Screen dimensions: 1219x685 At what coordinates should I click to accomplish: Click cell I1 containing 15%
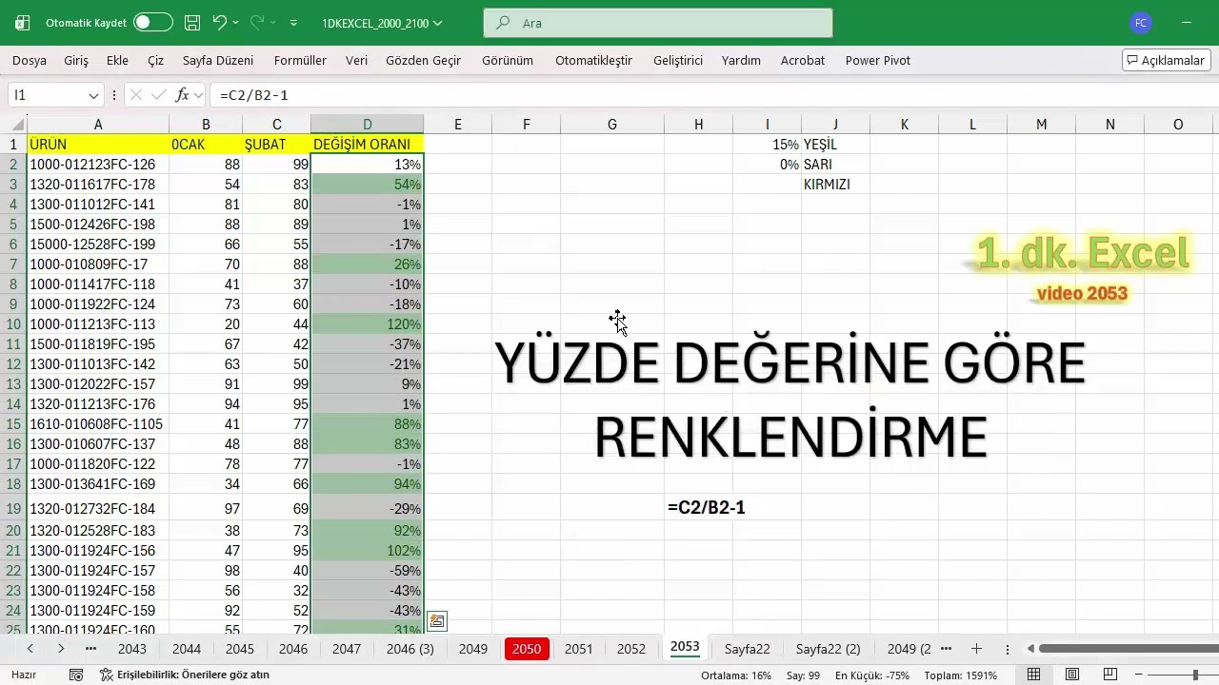[x=767, y=145]
